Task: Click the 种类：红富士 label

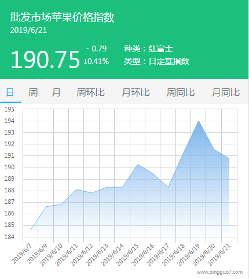Action: (148, 49)
